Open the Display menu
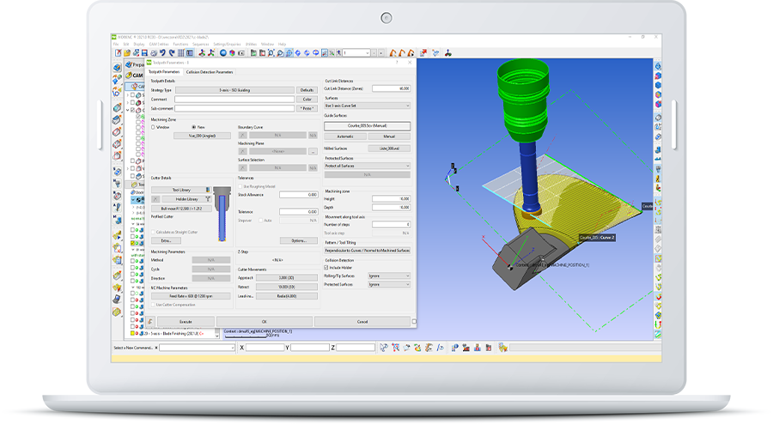Image resolution: width=773 pixels, height=424 pixels. (139, 45)
